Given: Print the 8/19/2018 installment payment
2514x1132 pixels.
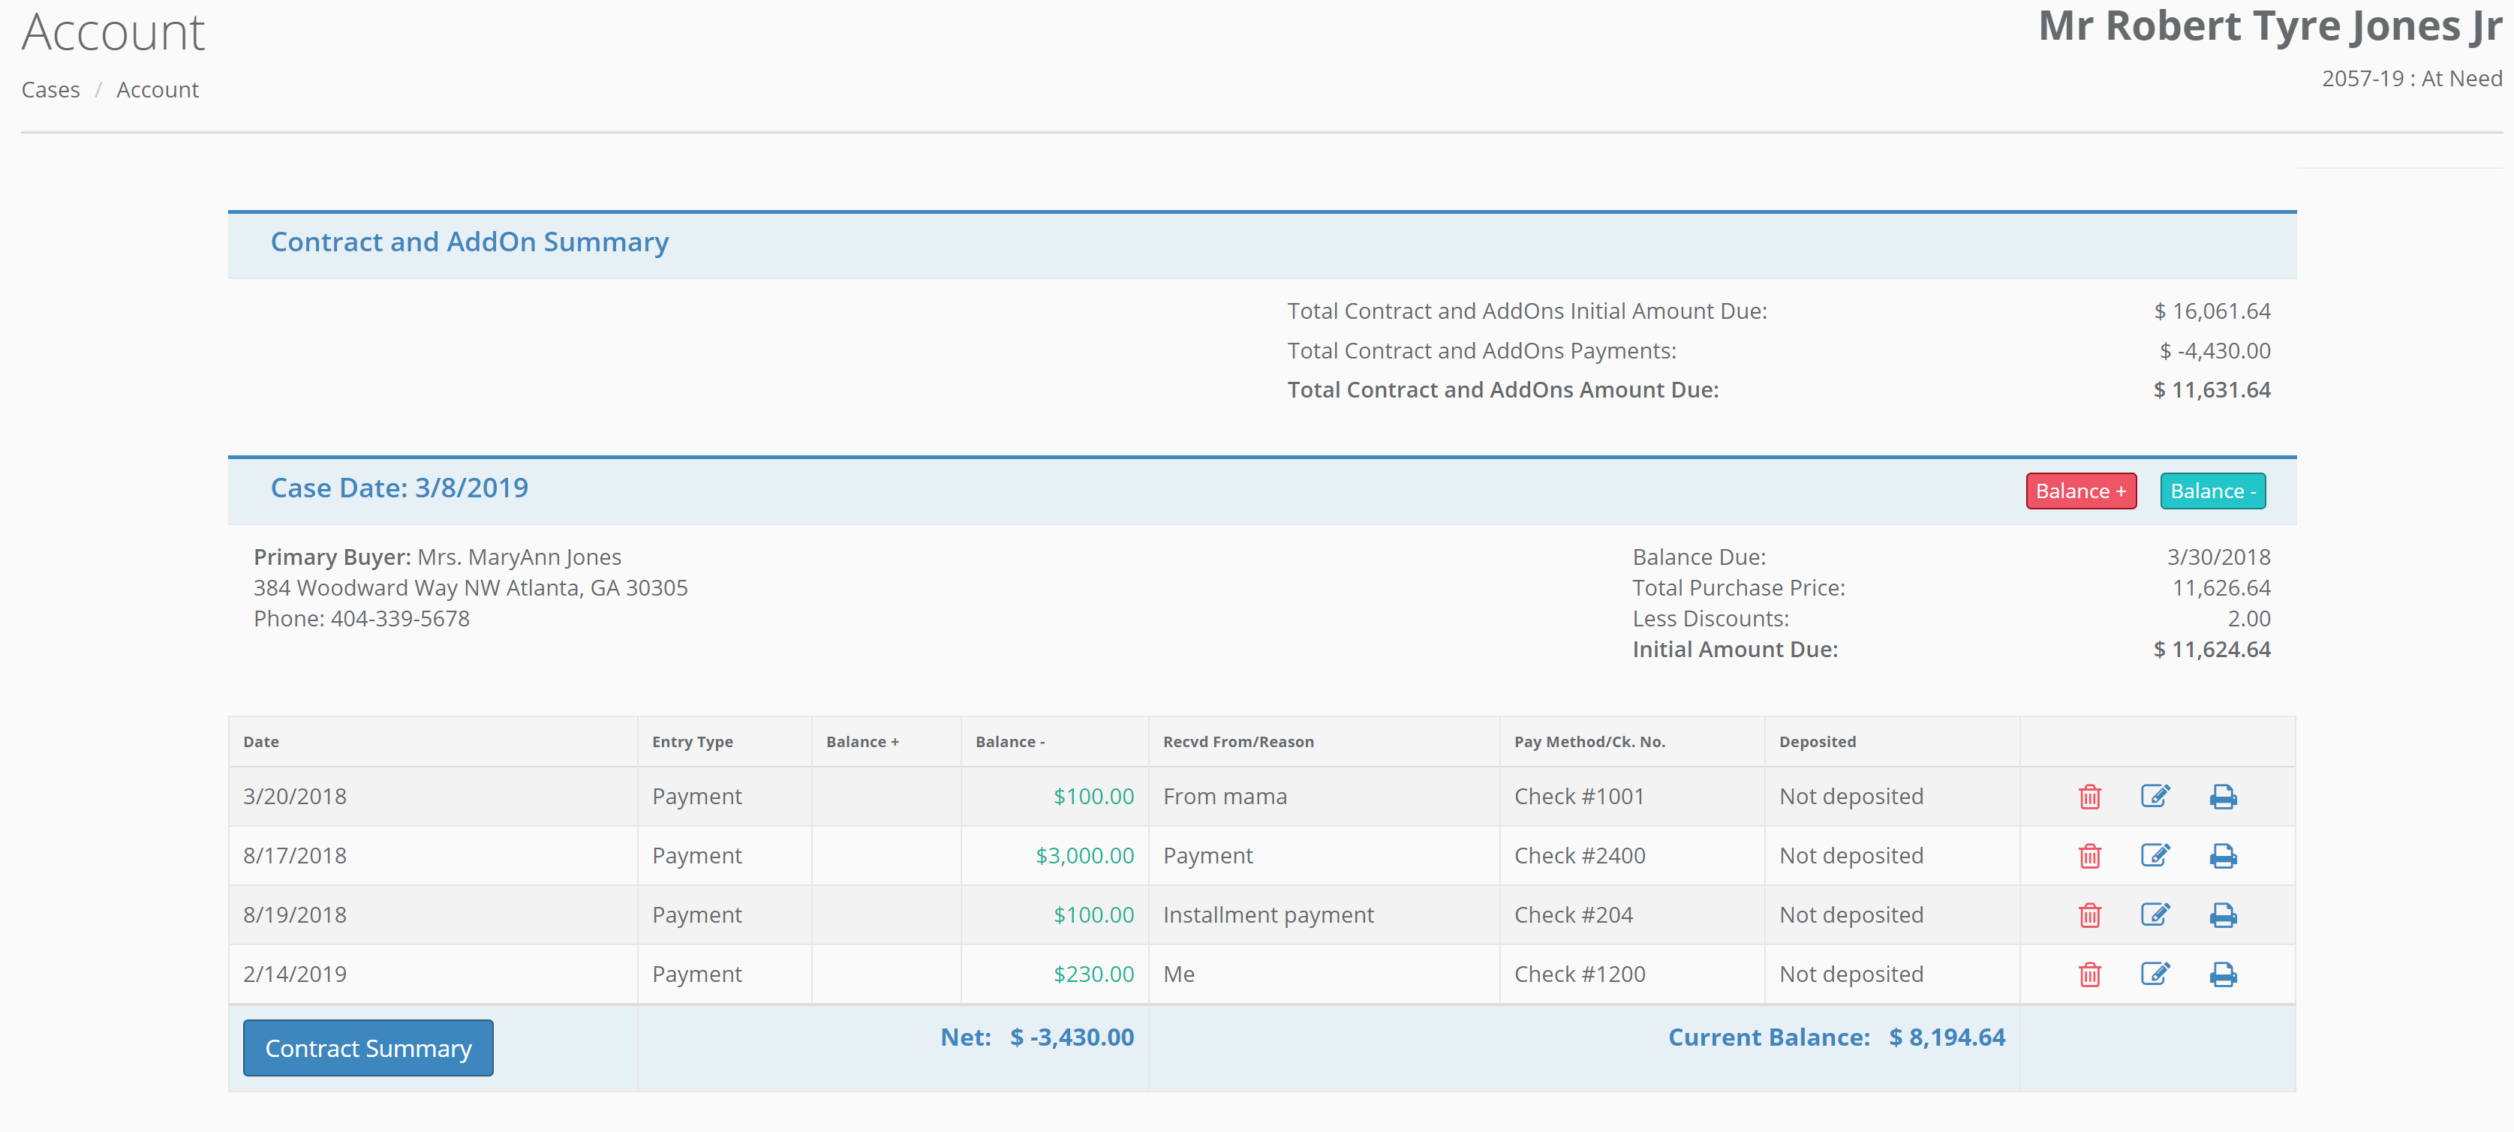Looking at the screenshot, I should point(2223,915).
